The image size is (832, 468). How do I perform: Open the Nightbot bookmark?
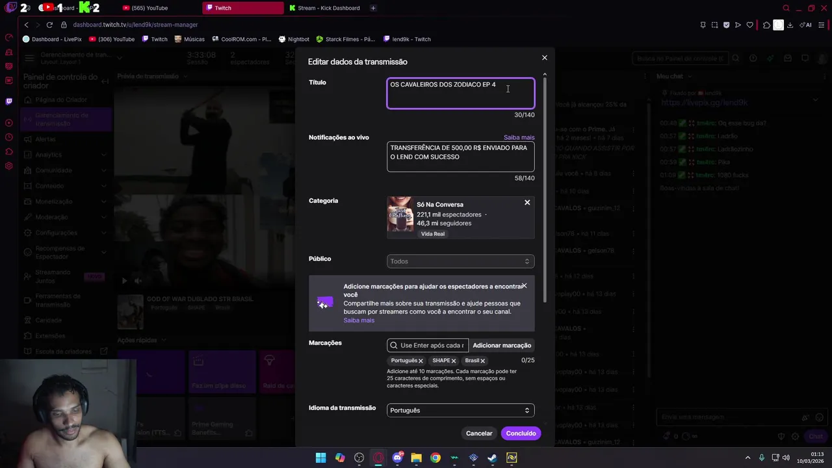[x=294, y=39]
